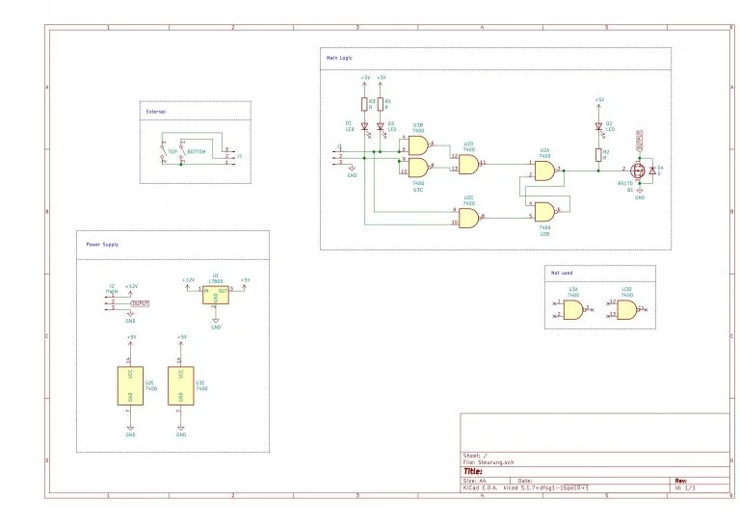Click the Main Logic section title

pyautogui.click(x=339, y=58)
